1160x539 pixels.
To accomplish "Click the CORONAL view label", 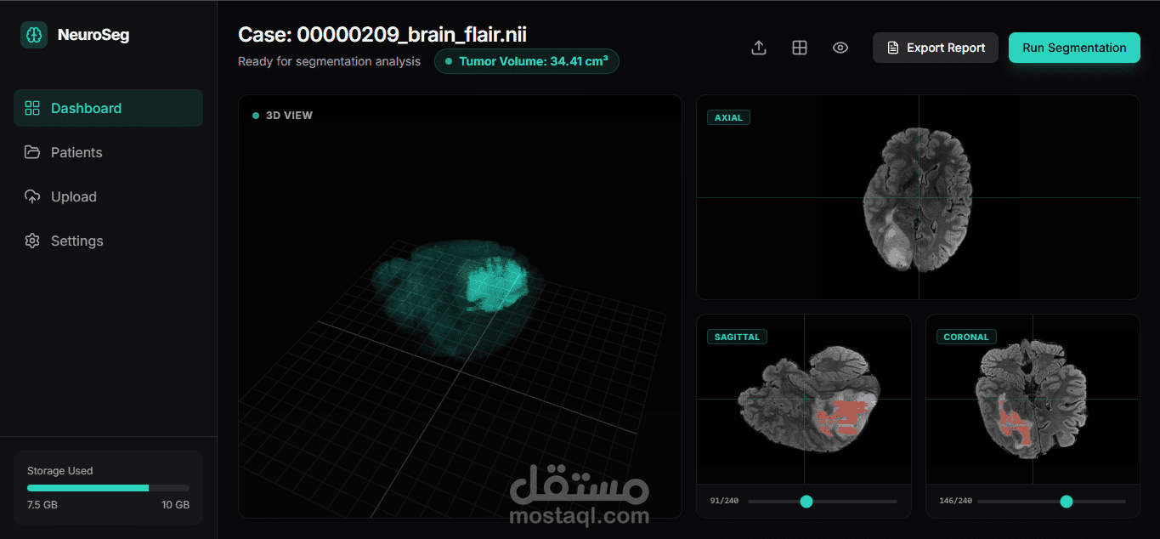I will click(966, 337).
